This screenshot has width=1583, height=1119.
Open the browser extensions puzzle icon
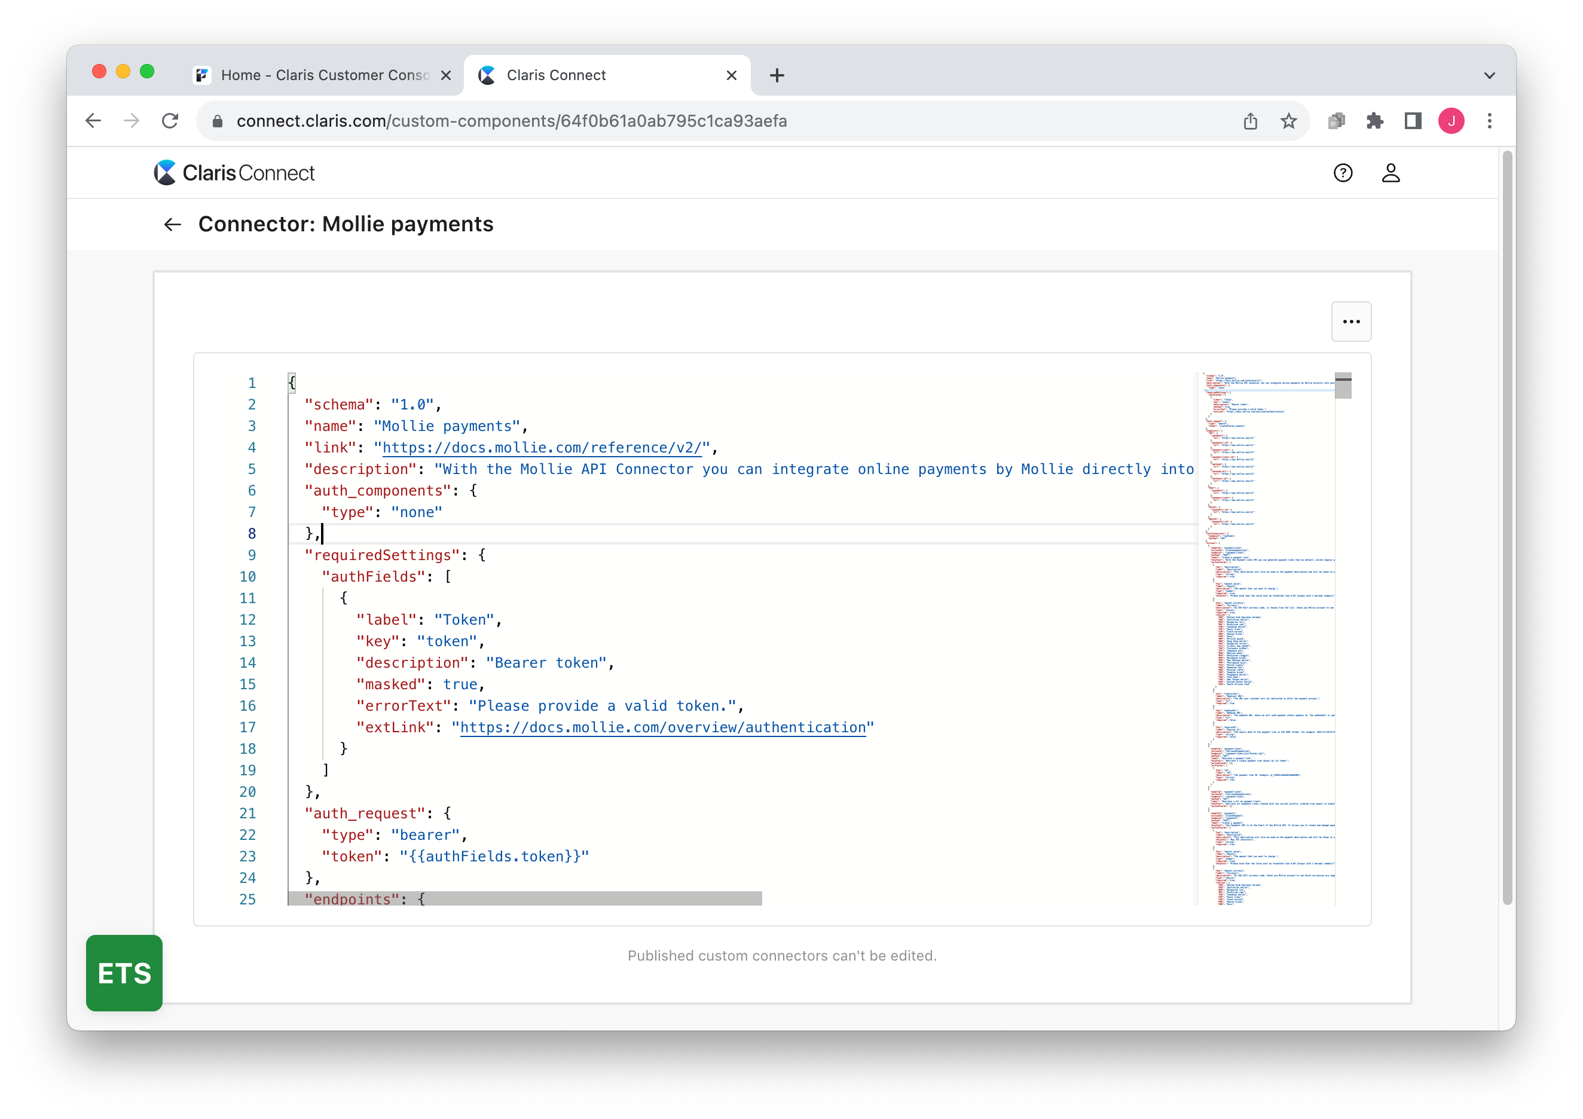tap(1375, 121)
